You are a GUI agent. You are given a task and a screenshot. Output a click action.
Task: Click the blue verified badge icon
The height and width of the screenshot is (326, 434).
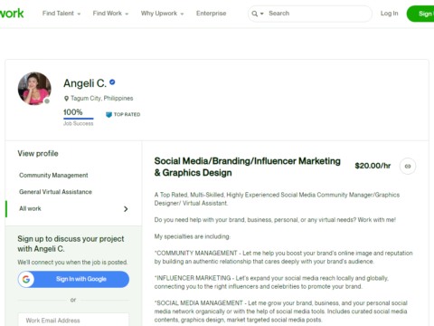[x=112, y=82]
